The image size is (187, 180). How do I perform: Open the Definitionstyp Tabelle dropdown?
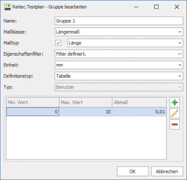point(119,76)
